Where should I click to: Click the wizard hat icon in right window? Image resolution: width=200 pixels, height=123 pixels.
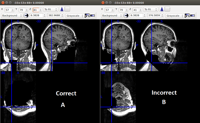click(162, 9)
